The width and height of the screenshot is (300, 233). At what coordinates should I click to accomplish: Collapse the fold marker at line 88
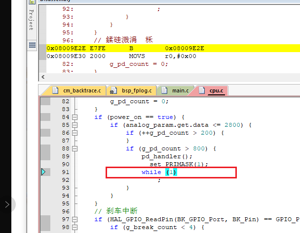pyautogui.click(x=75, y=148)
